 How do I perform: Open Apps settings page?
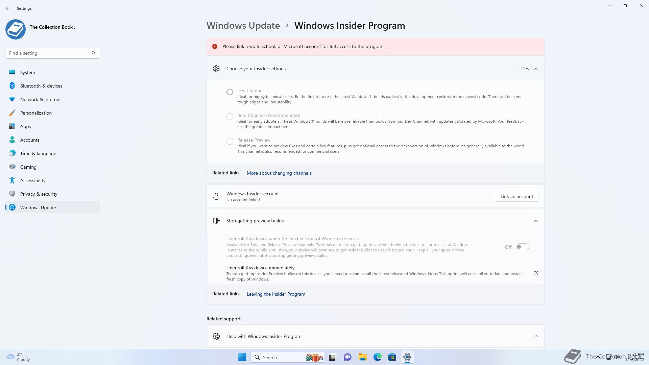click(x=53, y=126)
